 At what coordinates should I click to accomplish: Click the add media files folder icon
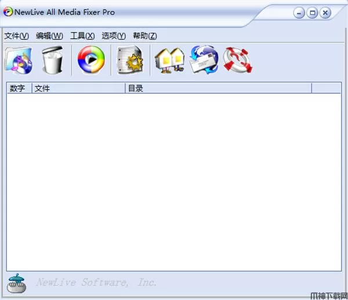[x=19, y=60]
